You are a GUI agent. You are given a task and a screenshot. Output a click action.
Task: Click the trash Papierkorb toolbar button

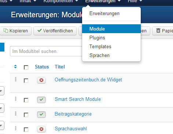pos(163,31)
